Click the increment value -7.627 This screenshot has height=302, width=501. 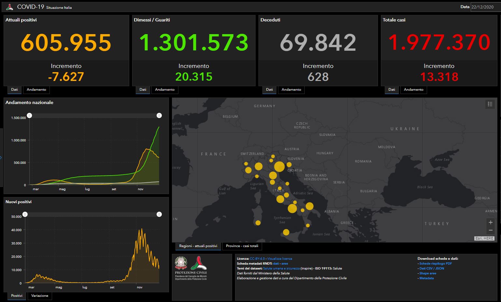(x=66, y=77)
